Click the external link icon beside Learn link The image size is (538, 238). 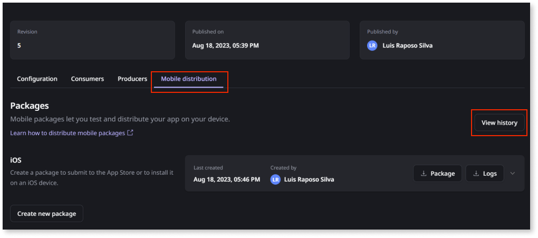click(130, 133)
